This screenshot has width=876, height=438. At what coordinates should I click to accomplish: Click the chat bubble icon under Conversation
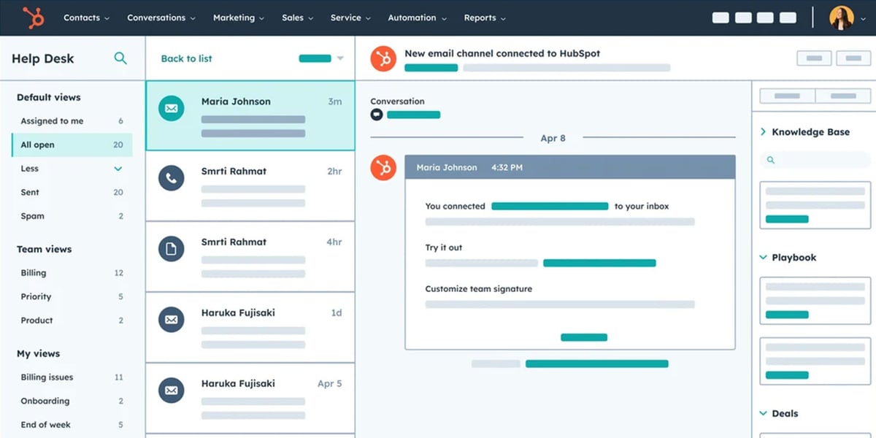click(377, 115)
